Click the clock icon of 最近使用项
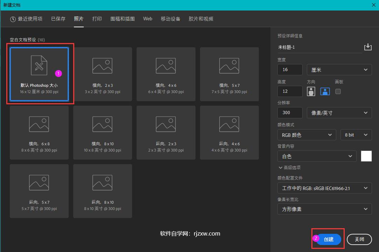 click(x=13, y=19)
